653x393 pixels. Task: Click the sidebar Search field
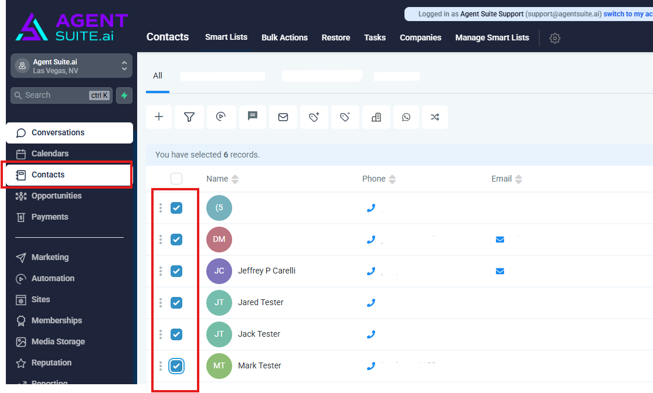pyautogui.click(x=62, y=95)
